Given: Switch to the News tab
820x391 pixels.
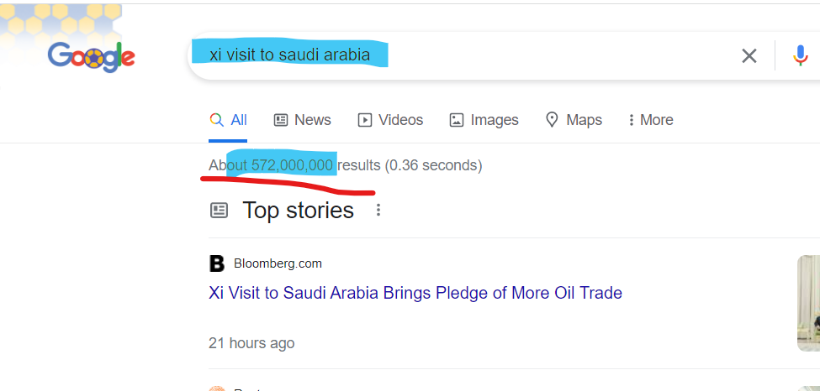Looking at the screenshot, I should (x=303, y=120).
